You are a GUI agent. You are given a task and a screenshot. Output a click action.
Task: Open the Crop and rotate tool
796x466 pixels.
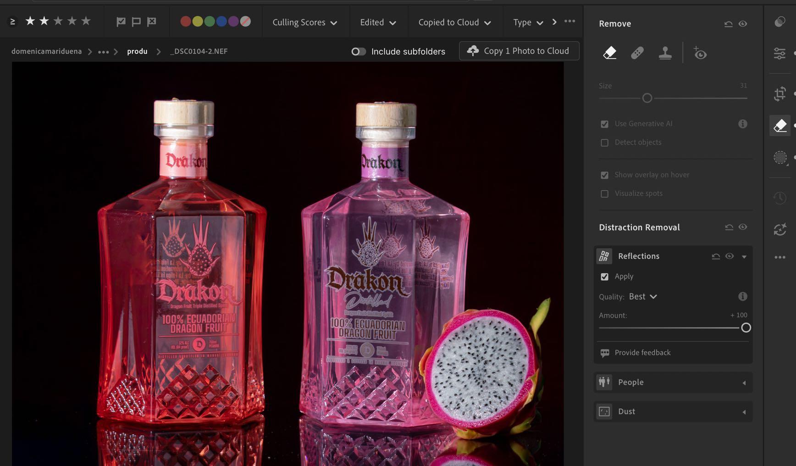click(x=780, y=94)
